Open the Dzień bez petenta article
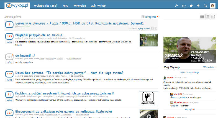Image resolution: width=218 pixels, height=118 pixels. coord(69,73)
